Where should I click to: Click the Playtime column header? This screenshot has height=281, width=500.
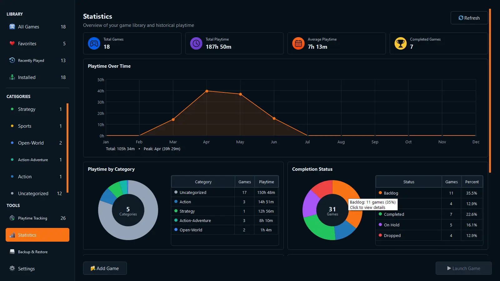266,182
